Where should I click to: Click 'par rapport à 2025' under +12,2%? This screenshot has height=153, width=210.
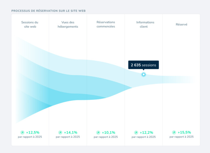coord(143,137)
